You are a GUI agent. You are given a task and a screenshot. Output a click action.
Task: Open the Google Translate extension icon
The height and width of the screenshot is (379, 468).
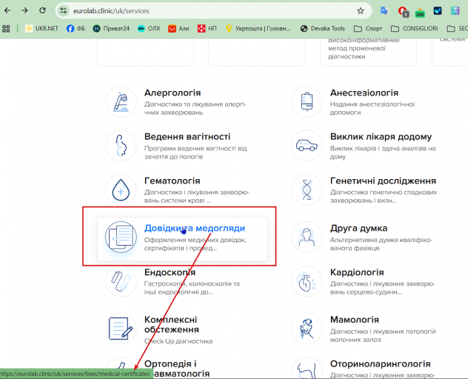[x=384, y=11]
